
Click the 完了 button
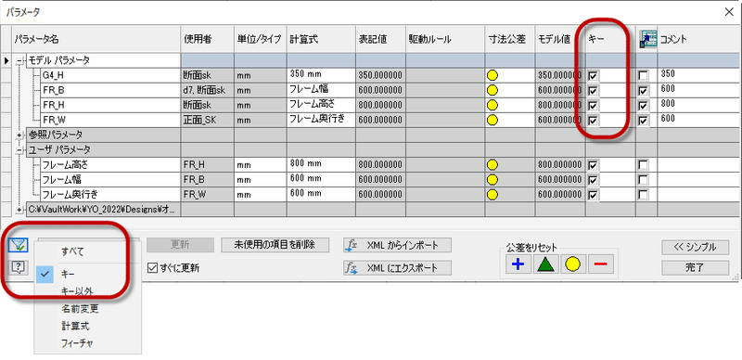pyautogui.click(x=695, y=268)
